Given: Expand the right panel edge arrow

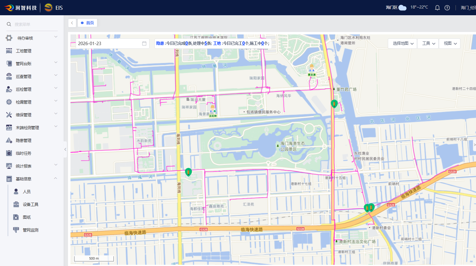Looking at the screenshot, I should (474, 145).
